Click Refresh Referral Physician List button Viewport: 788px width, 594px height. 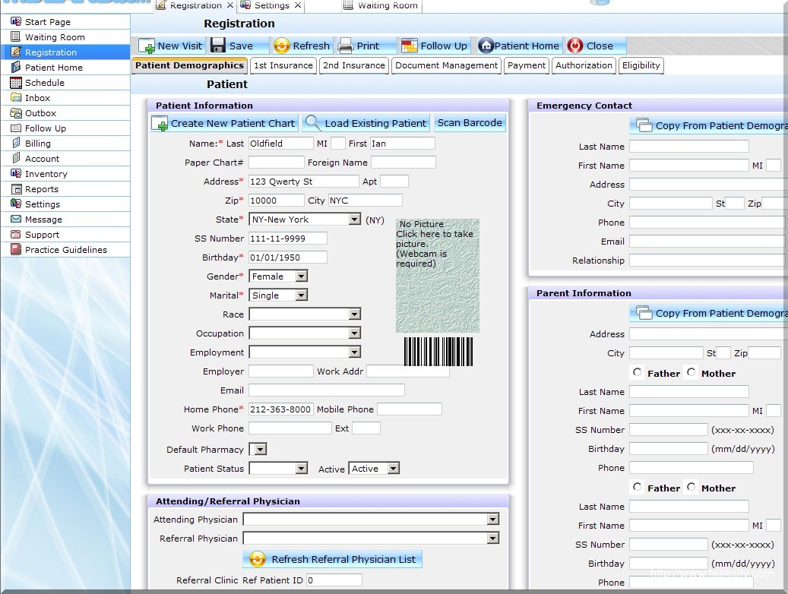332,559
